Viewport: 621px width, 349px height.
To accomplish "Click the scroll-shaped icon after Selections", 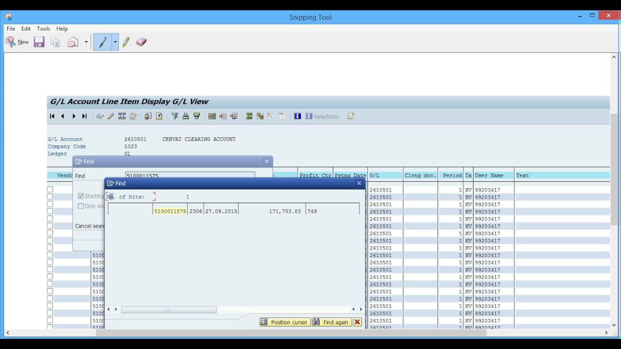I will point(351,116).
